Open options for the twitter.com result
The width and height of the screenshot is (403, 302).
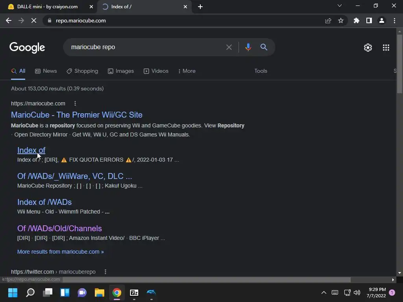(x=105, y=272)
